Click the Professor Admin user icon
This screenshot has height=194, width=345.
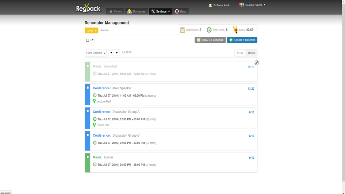click(x=210, y=5)
